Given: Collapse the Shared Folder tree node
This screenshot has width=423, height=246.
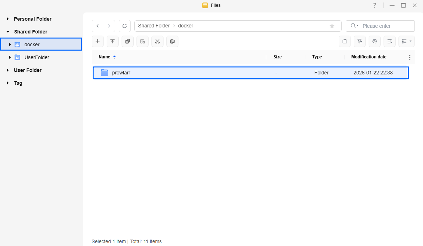Looking at the screenshot, I should [8, 32].
